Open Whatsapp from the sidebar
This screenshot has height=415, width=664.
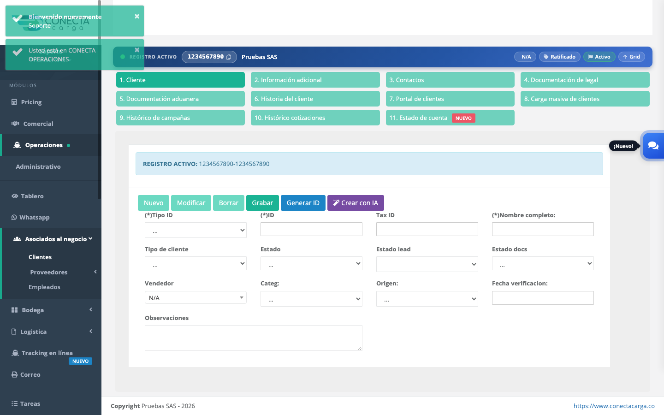tap(51, 217)
